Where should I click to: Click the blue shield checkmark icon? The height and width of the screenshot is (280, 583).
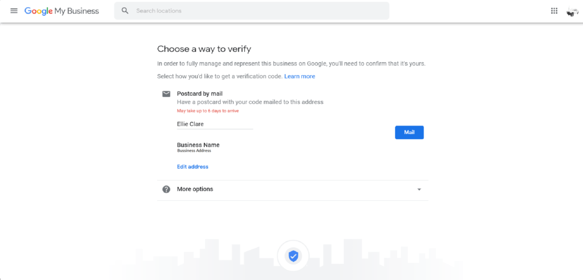pyautogui.click(x=293, y=256)
